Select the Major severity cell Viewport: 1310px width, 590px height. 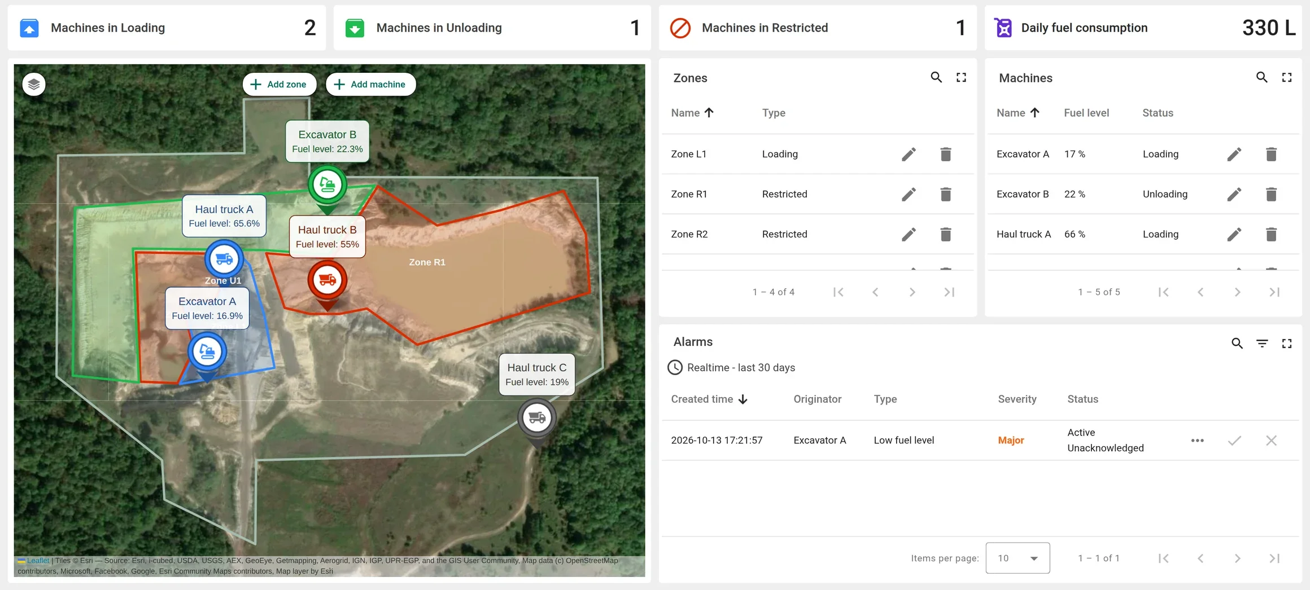(x=1011, y=441)
